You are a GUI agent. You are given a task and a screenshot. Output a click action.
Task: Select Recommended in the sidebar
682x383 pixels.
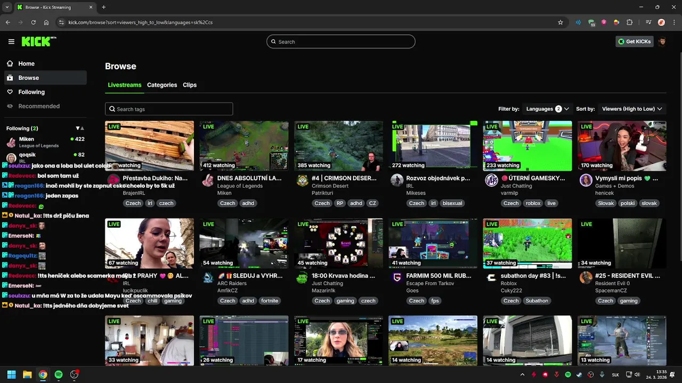point(45,106)
